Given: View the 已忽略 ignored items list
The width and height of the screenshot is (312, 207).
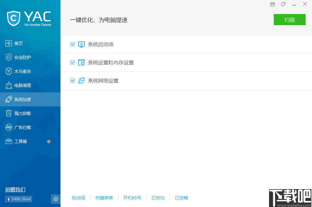Looking at the screenshot, I should [181, 197].
